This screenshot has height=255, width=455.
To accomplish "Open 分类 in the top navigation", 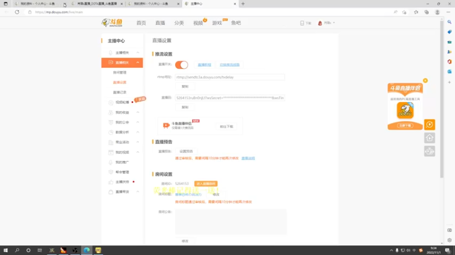I will pos(179,23).
